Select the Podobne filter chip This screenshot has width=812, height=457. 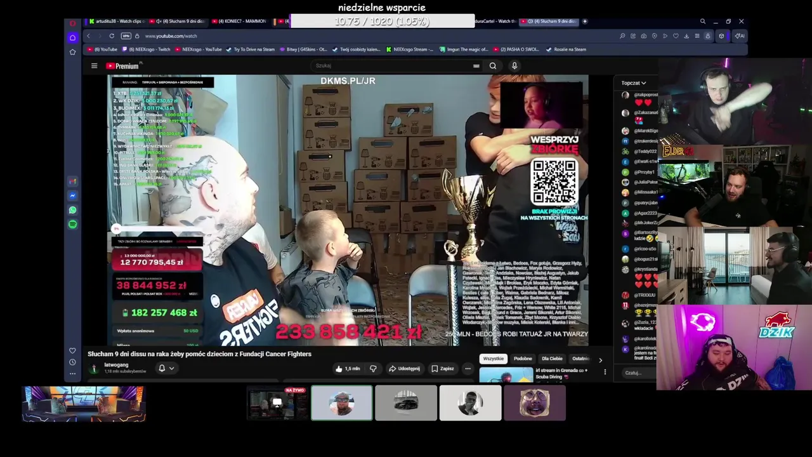point(523,359)
